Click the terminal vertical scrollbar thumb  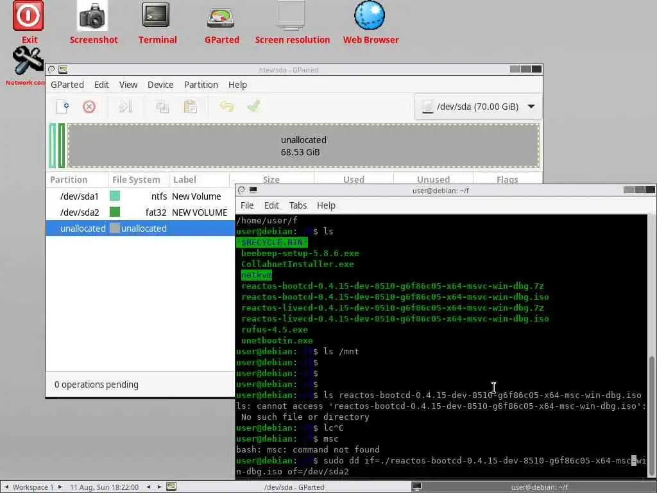click(x=652, y=415)
